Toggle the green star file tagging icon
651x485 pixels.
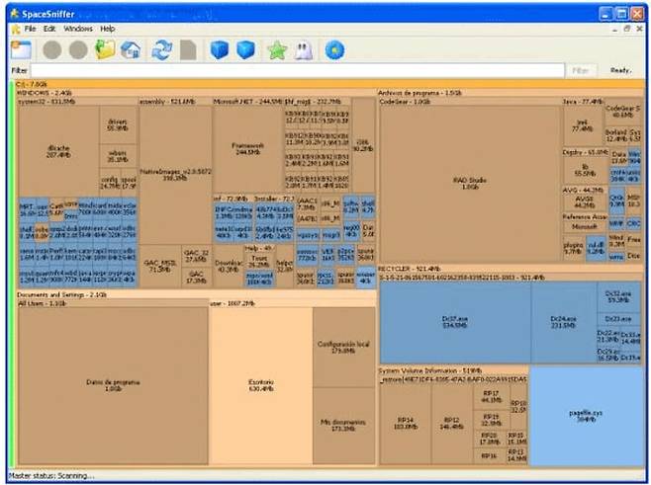277,49
